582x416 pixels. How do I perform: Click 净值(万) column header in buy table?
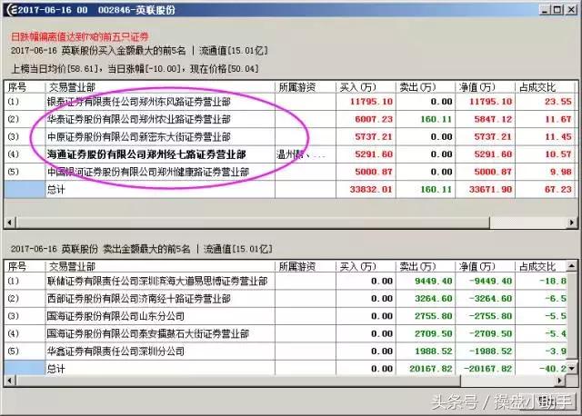[x=485, y=87]
